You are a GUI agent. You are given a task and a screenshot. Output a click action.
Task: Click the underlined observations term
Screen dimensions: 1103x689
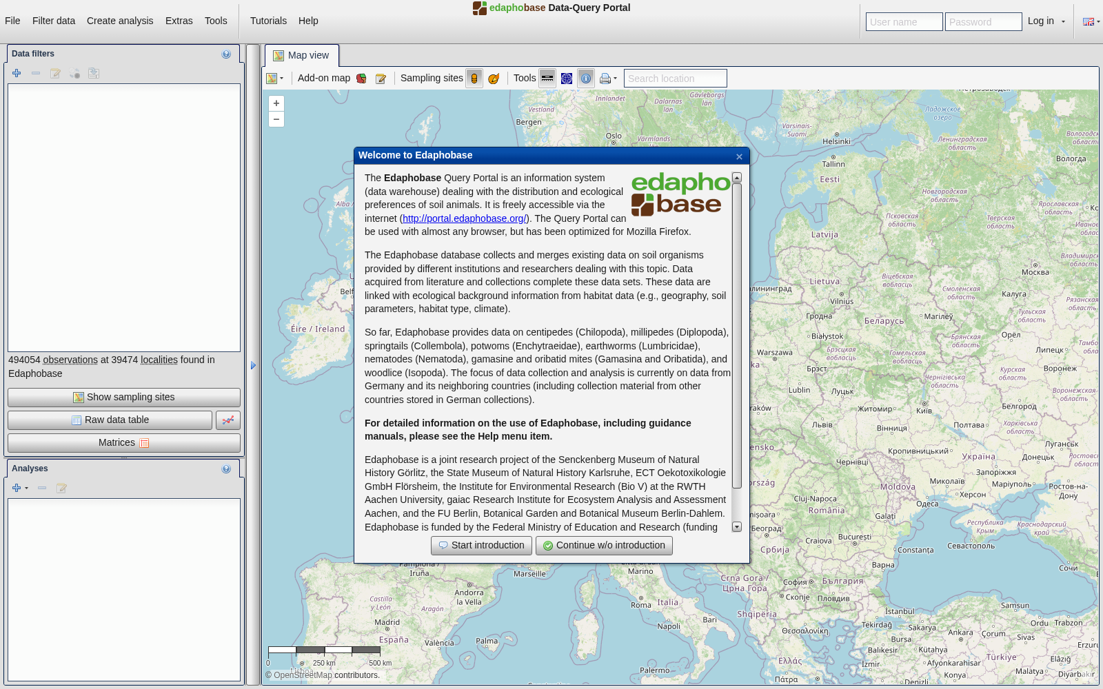click(x=70, y=360)
